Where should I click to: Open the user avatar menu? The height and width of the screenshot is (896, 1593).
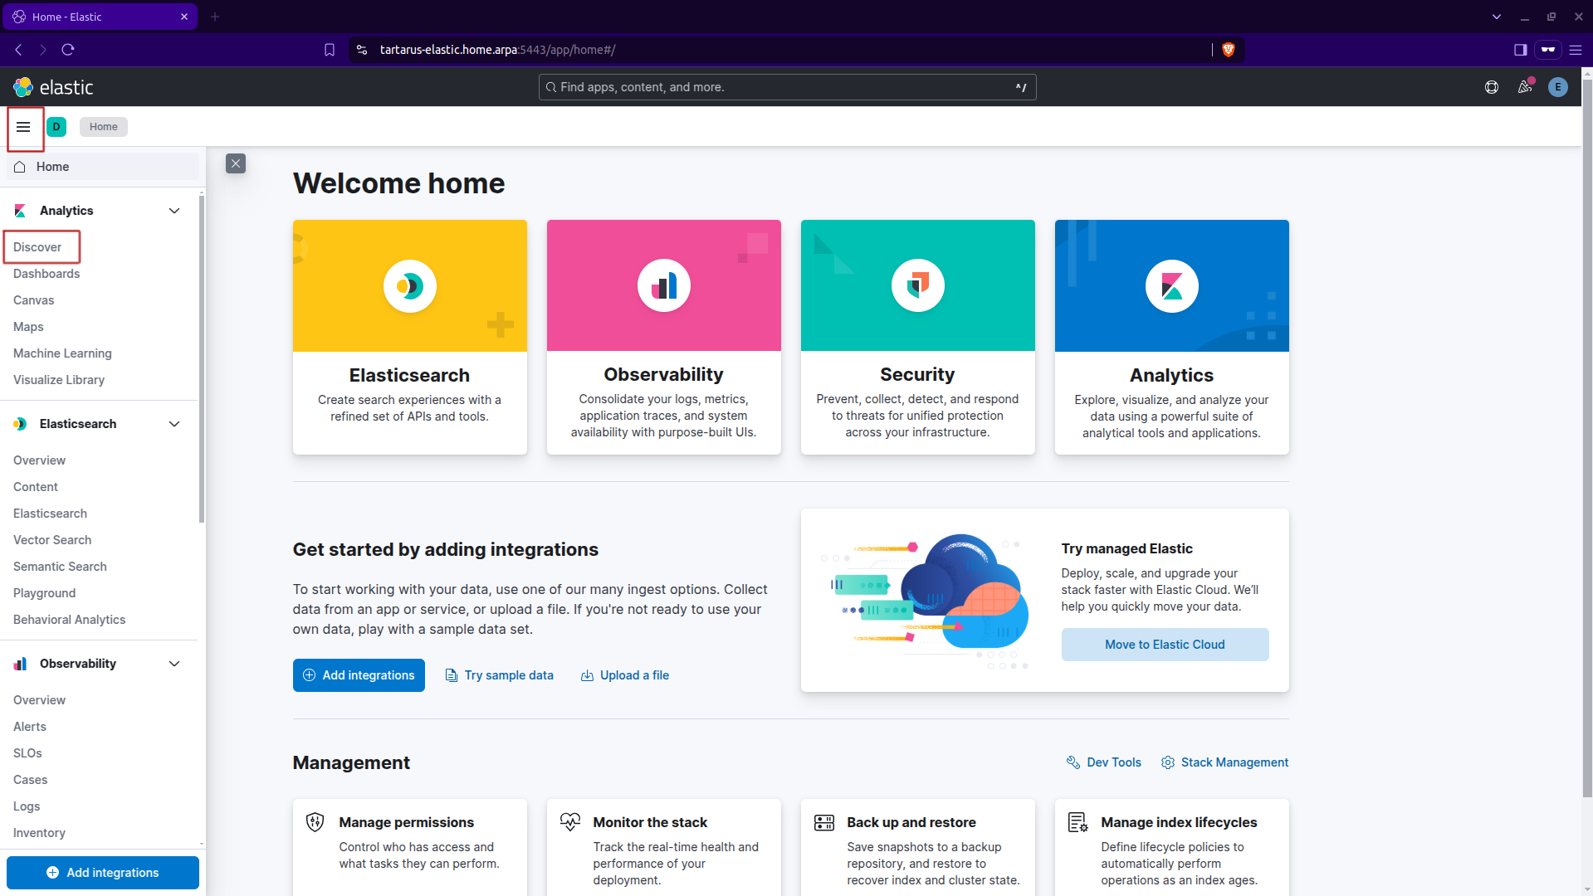(1557, 87)
